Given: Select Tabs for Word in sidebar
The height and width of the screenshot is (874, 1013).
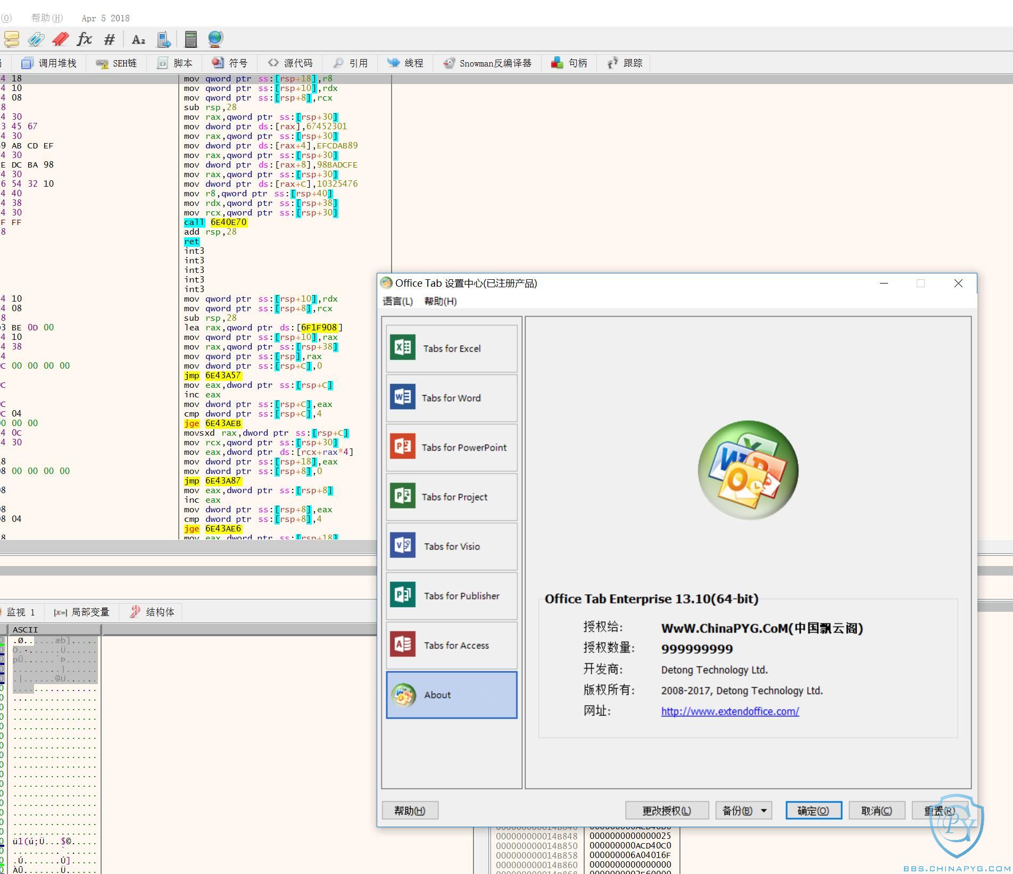Looking at the screenshot, I should 452,398.
